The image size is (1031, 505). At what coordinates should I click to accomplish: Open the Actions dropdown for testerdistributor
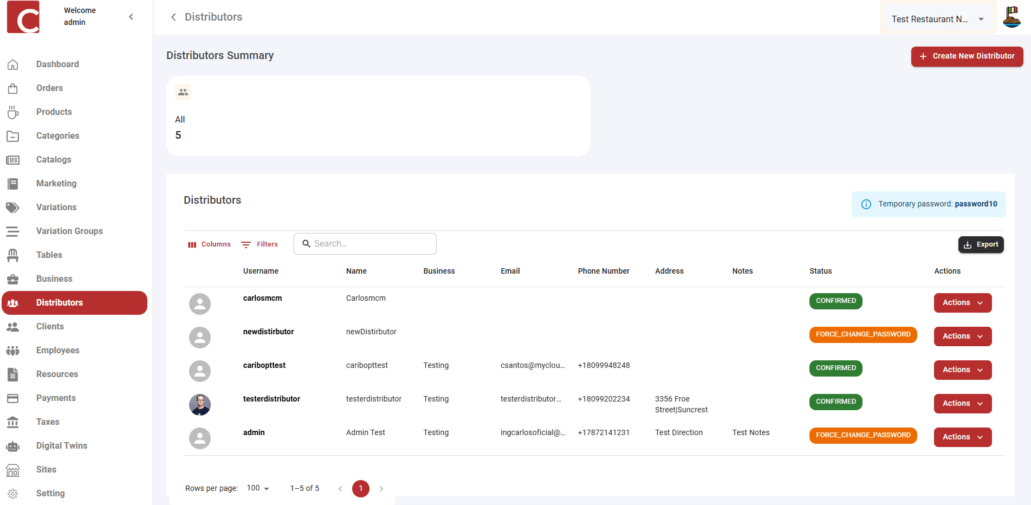962,403
